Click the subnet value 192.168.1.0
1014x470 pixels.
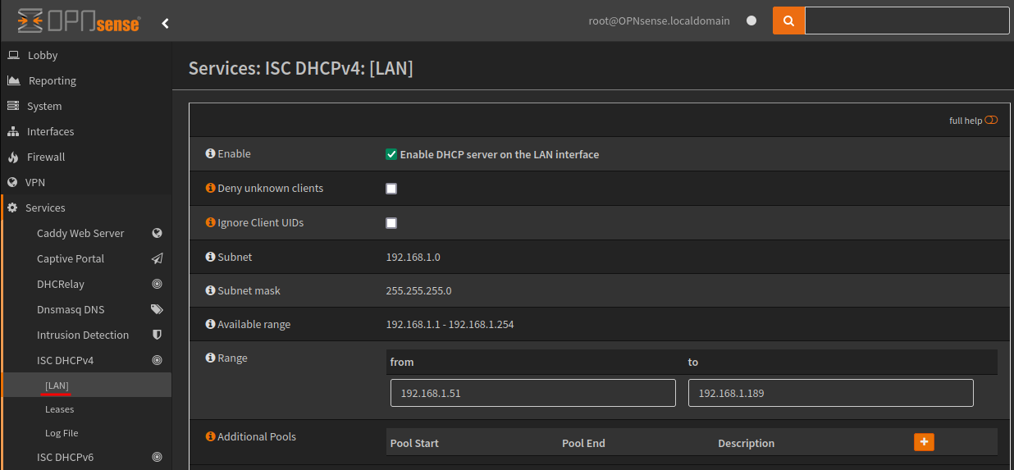tap(413, 257)
